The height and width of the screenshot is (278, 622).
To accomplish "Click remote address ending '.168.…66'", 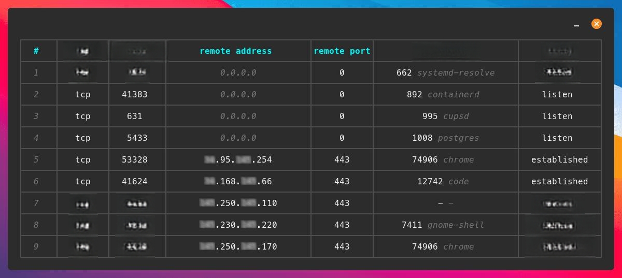I will (238, 181).
